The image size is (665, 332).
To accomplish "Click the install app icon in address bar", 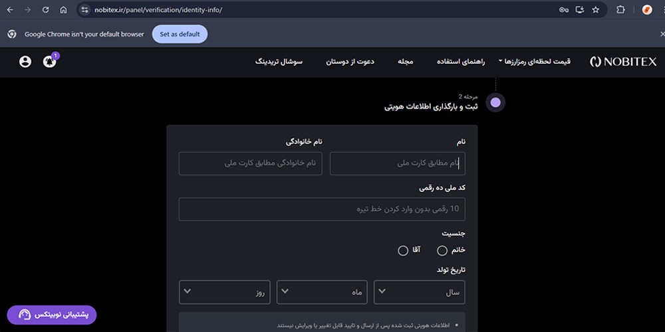I will click(580, 10).
